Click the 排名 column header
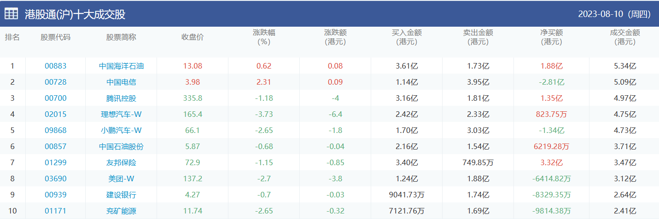Viewport: 659px width, 219px height. click(x=12, y=37)
